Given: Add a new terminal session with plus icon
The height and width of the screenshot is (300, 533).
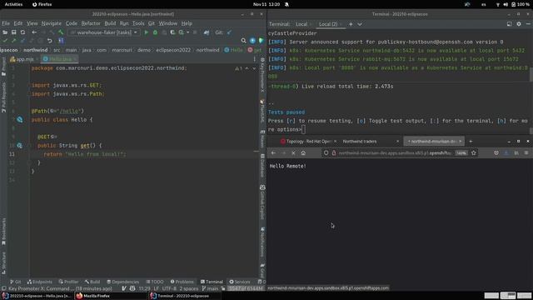Looking at the screenshot, I should point(351,24).
